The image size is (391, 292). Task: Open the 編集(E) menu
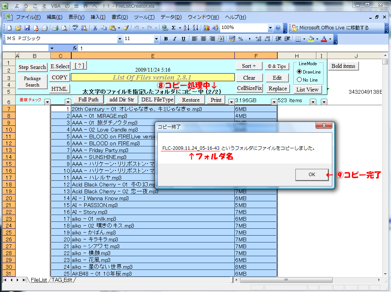tap(54, 17)
